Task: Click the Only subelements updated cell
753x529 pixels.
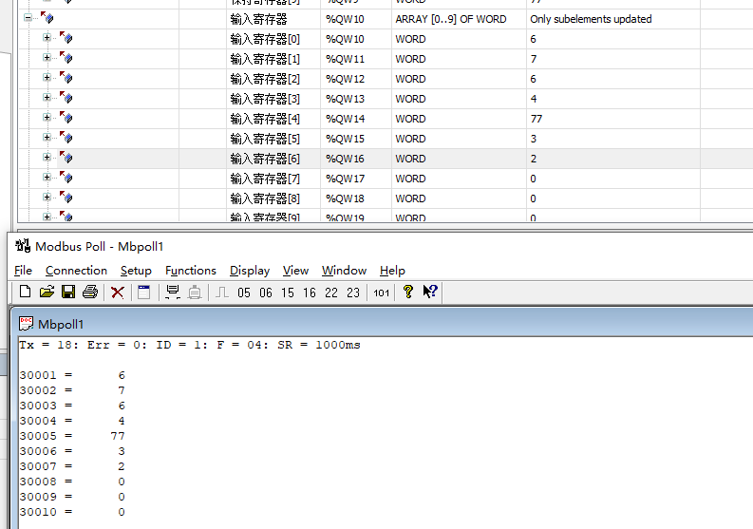Action: [x=613, y=19]
